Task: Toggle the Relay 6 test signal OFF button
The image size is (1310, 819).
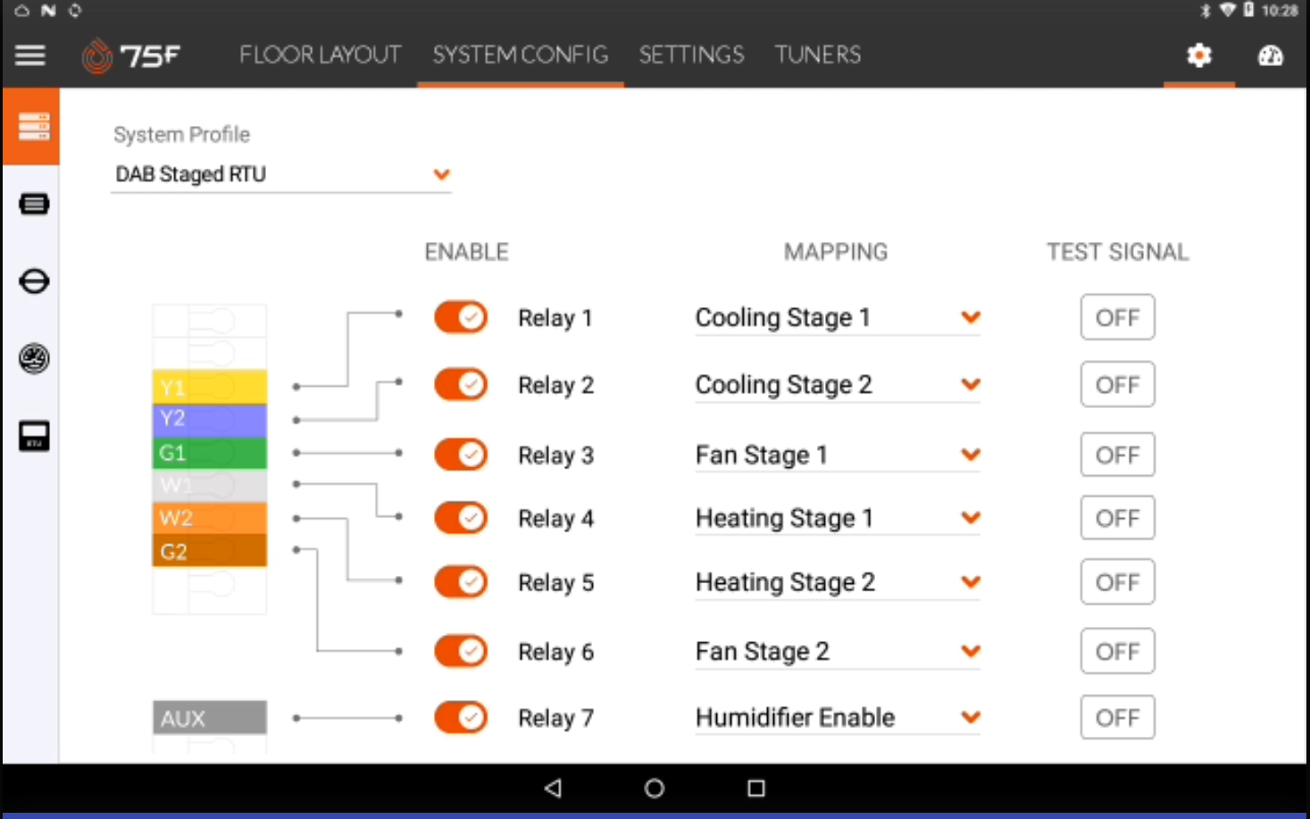Action: point(1117,651)
